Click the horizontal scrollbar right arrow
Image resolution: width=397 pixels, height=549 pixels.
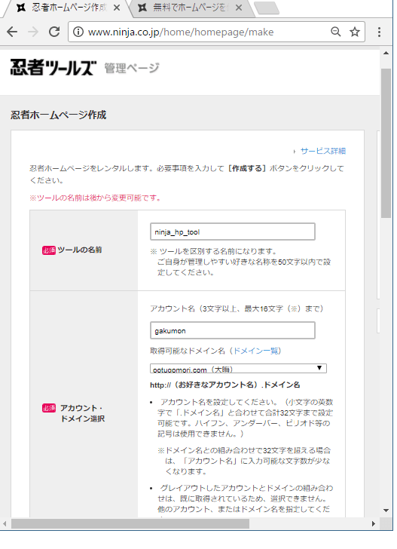click(x=374, y=524)
